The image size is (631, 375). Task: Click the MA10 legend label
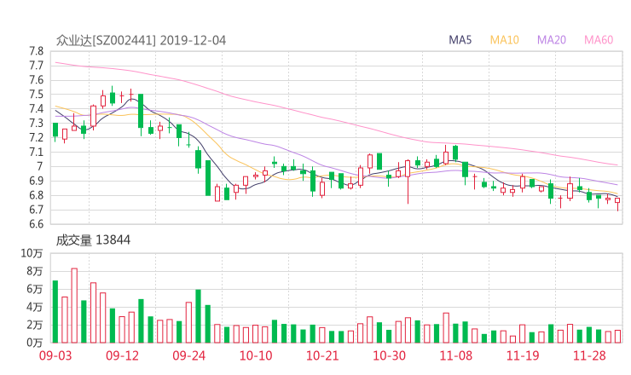point(504,40)
